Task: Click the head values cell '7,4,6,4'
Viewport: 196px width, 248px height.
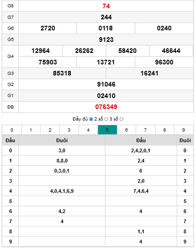Action: click(x=141, y=191)
